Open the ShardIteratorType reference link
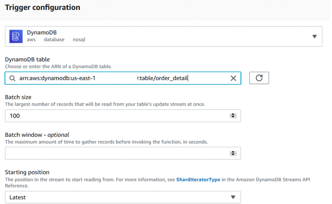Screen dimensions: 332x204 click(x=198, y=179)
